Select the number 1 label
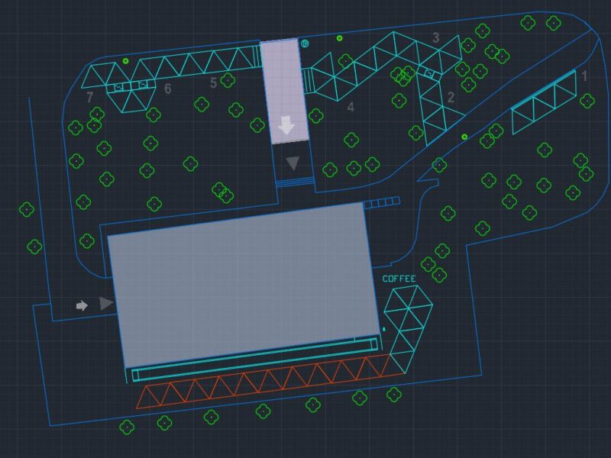The width and height of the screenshot is (611, 458). (584, 76)
